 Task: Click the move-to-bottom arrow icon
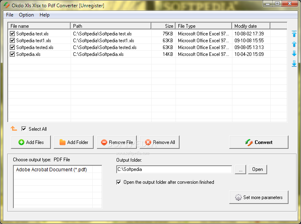tap(294, 64)
